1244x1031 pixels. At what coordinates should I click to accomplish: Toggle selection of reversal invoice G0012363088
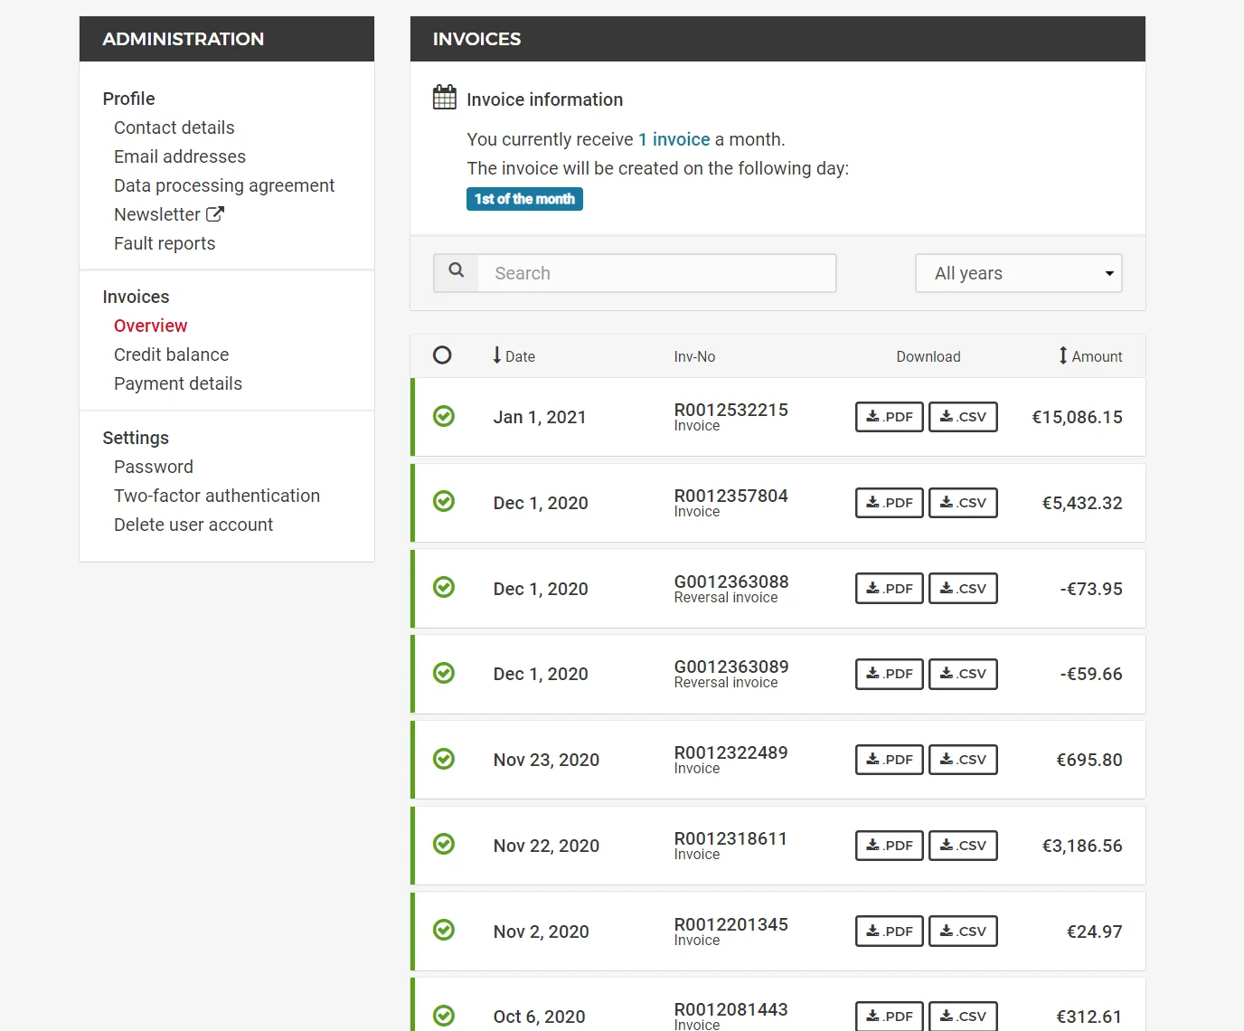click(x=444, y=587)
